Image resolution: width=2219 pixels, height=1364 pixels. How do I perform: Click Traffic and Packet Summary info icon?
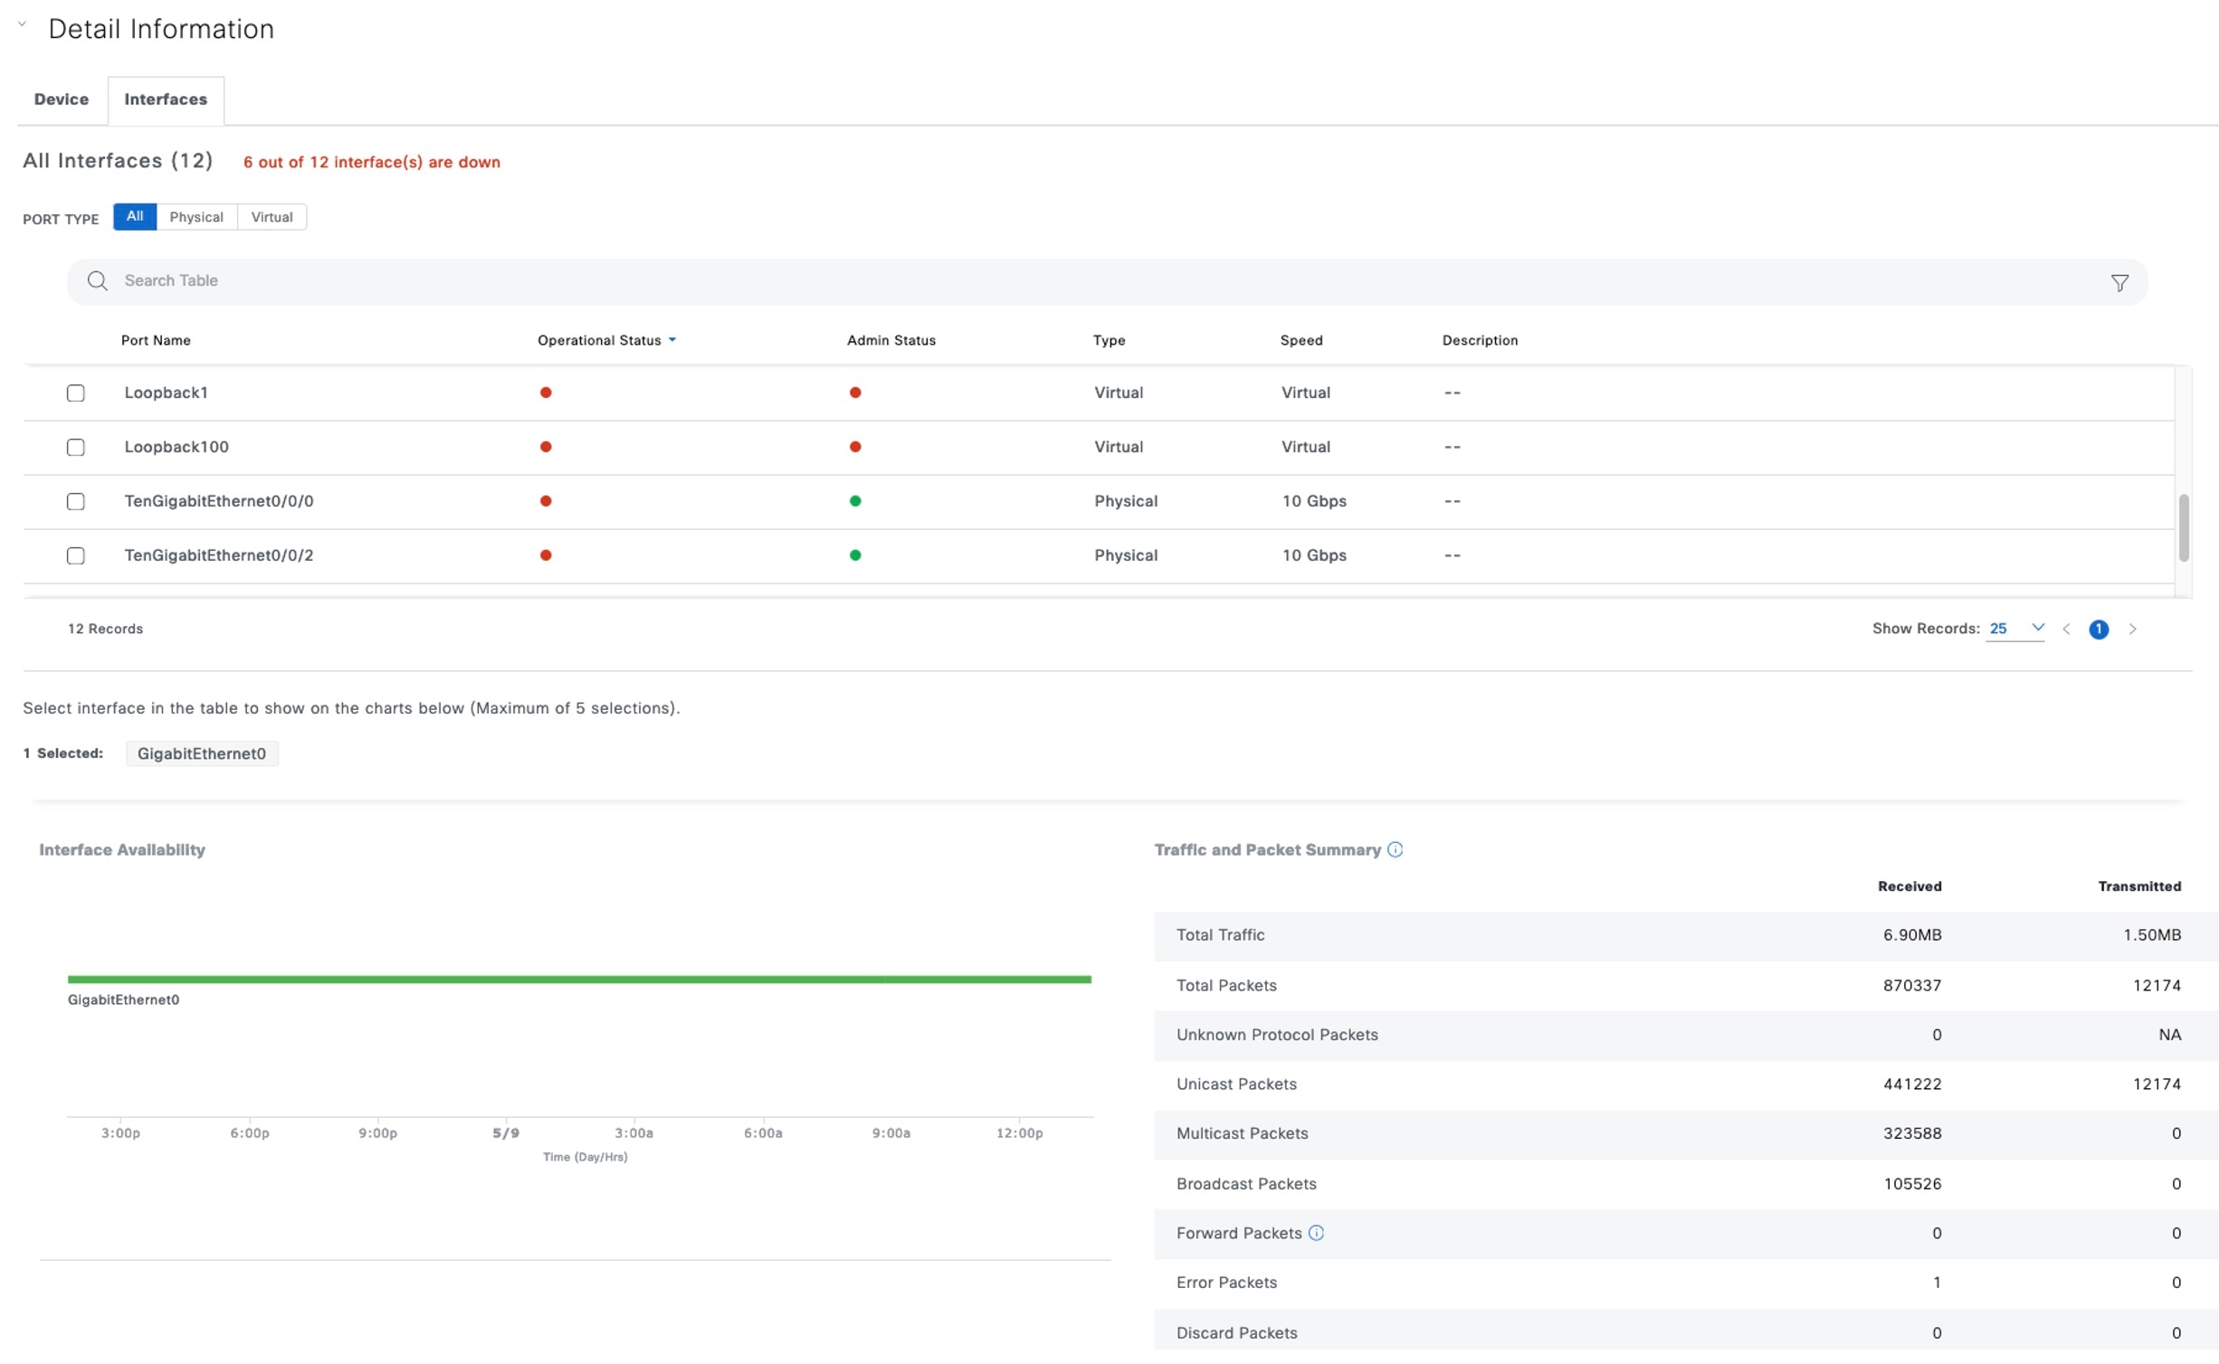coord(1395,849)
